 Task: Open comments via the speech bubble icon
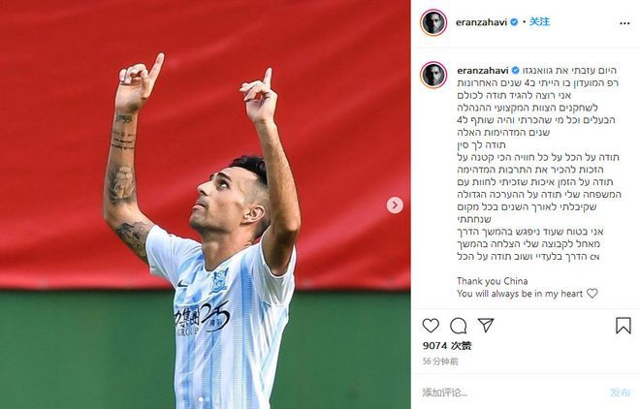pos(458,326)
